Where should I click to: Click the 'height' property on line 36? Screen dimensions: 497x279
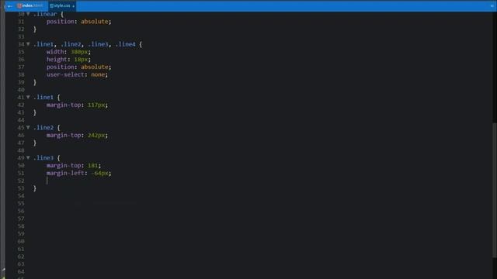point(57,60)
